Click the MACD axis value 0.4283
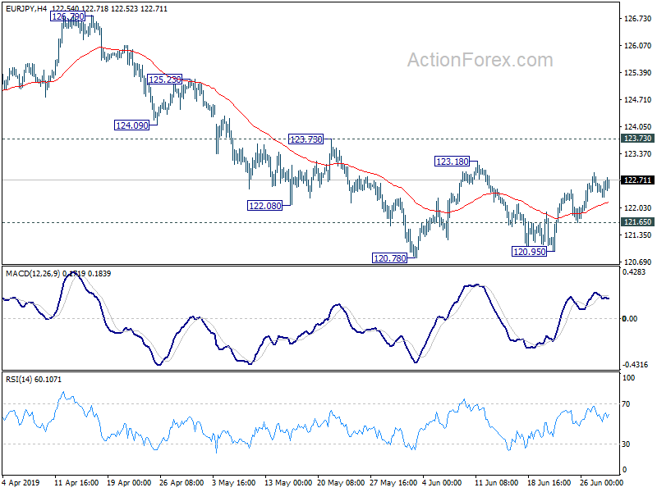 click(x=634, y=272)
